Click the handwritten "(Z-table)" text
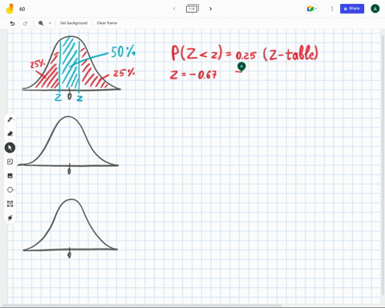 290,53
